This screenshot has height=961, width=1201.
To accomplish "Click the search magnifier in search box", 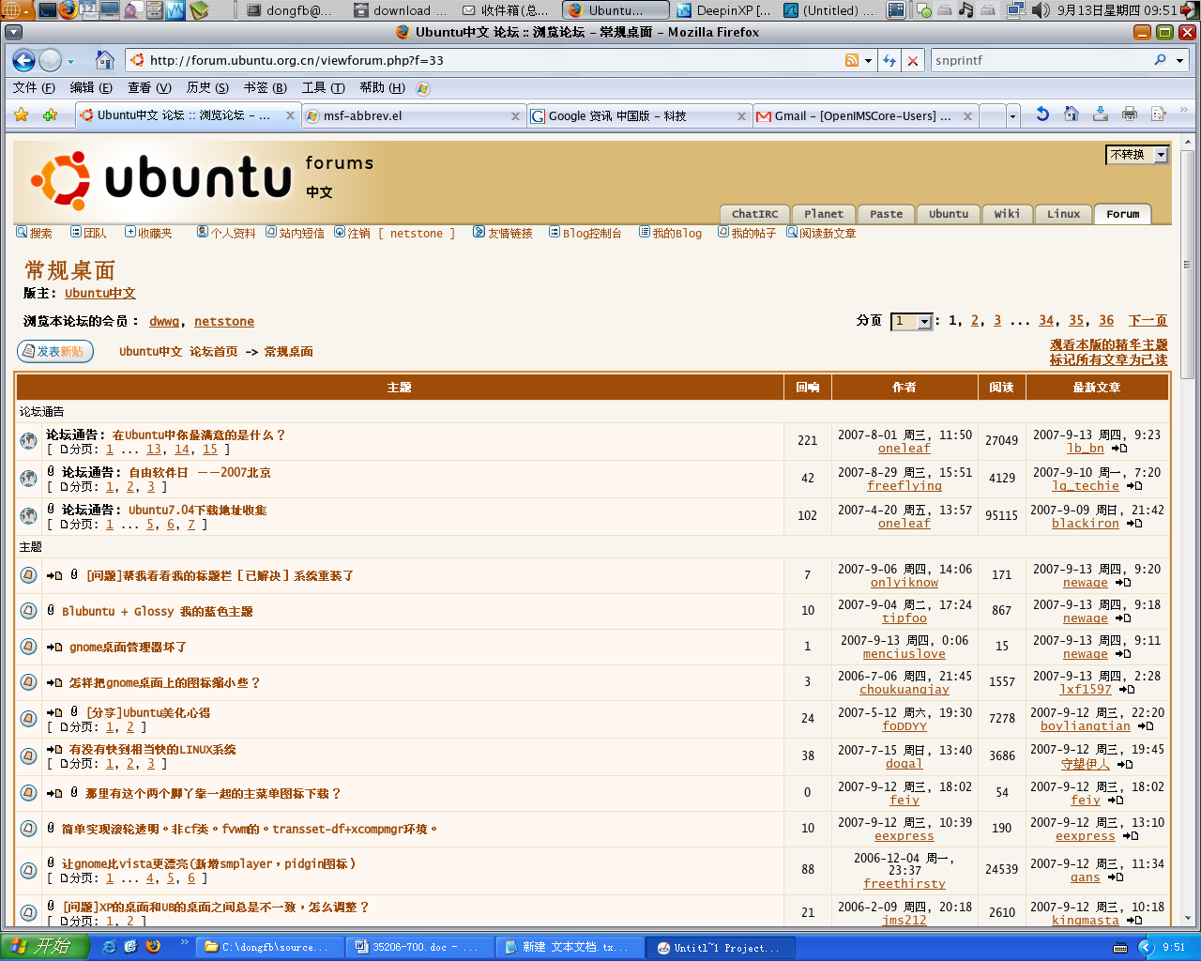I will 1161,60.
